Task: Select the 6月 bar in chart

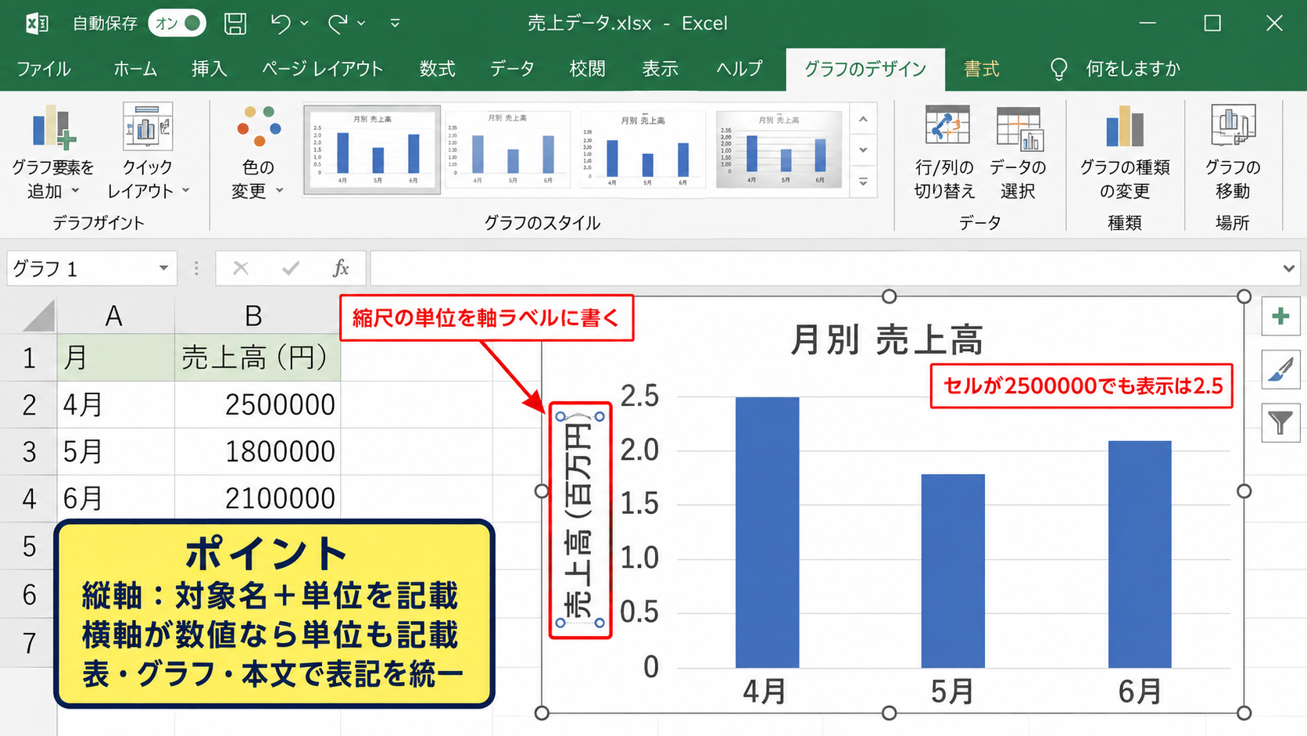Action: pyautogui.click(x=1140, y=554)
